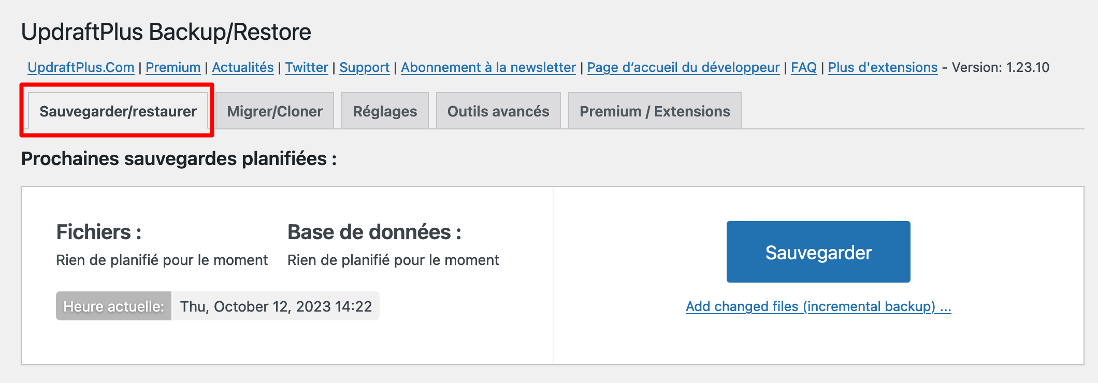The height and width of the screenshot is (383, 1098).
Task: Select the Sauvegarder/restaurer tab
Action: click(x=118, y=111)
